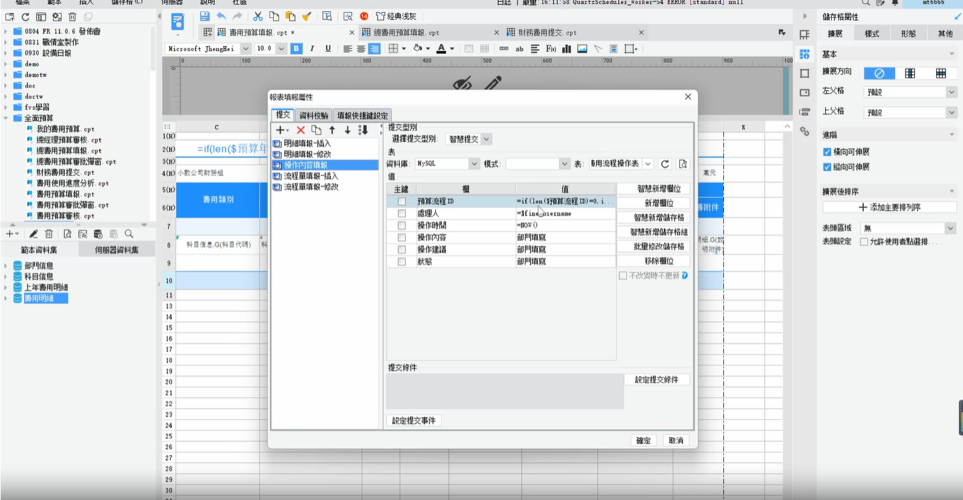The width and height of the screenshot is (963, 500).
Task: Switch to 資料校驗 tab
Action: click(313, 116)
